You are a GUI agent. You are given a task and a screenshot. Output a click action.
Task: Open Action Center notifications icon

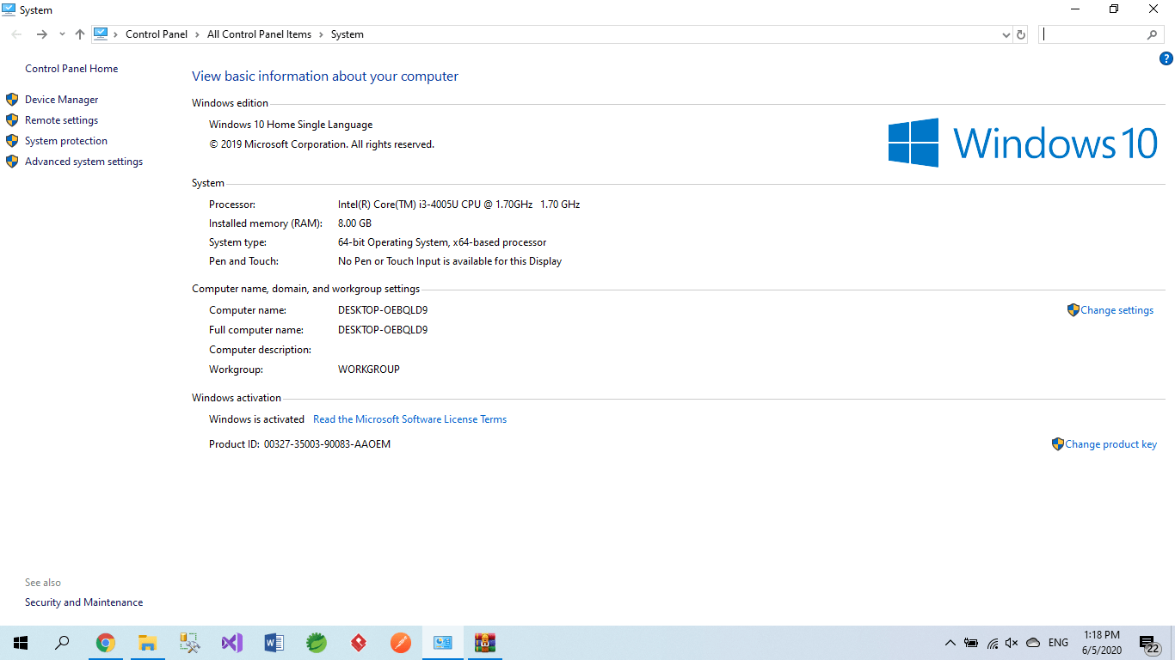point(1149,644)
